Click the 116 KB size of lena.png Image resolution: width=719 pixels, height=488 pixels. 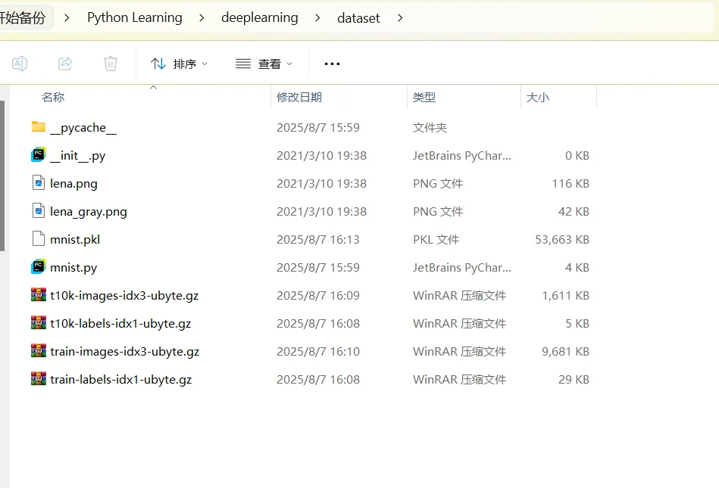pos(571,184)
